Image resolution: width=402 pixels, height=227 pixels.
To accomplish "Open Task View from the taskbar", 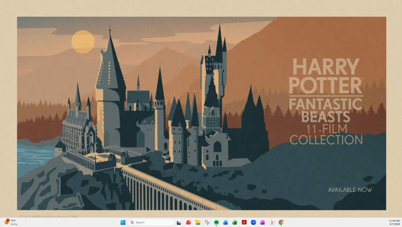I will point(179,222).
